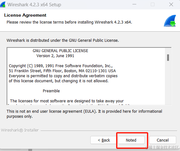Screen dimensions: 180x151
Task: Click the Wireshark 4.2.3 x64 Setup title text
Action: coord(34,5)
